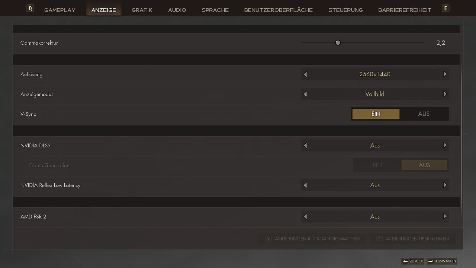This screenshot has width=476, height=268.
Task: Click the back arrow key icon beside Zurück
Action: click(x=405, y=261)
